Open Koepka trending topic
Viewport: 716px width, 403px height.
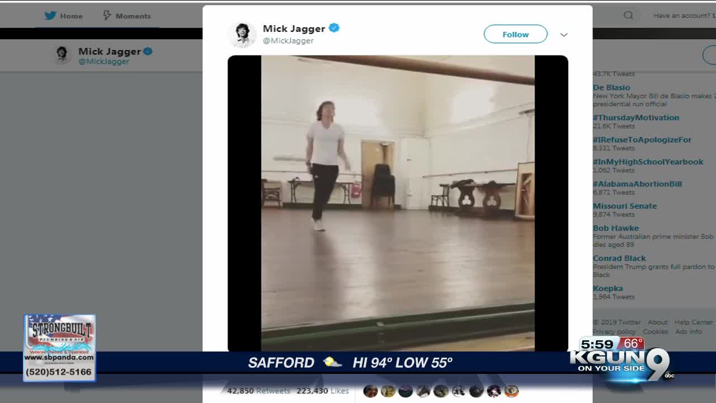click(607, 288)
